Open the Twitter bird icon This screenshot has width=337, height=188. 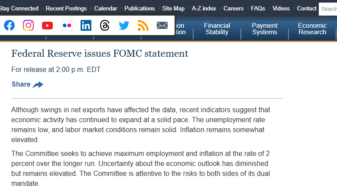click(124, 26)
